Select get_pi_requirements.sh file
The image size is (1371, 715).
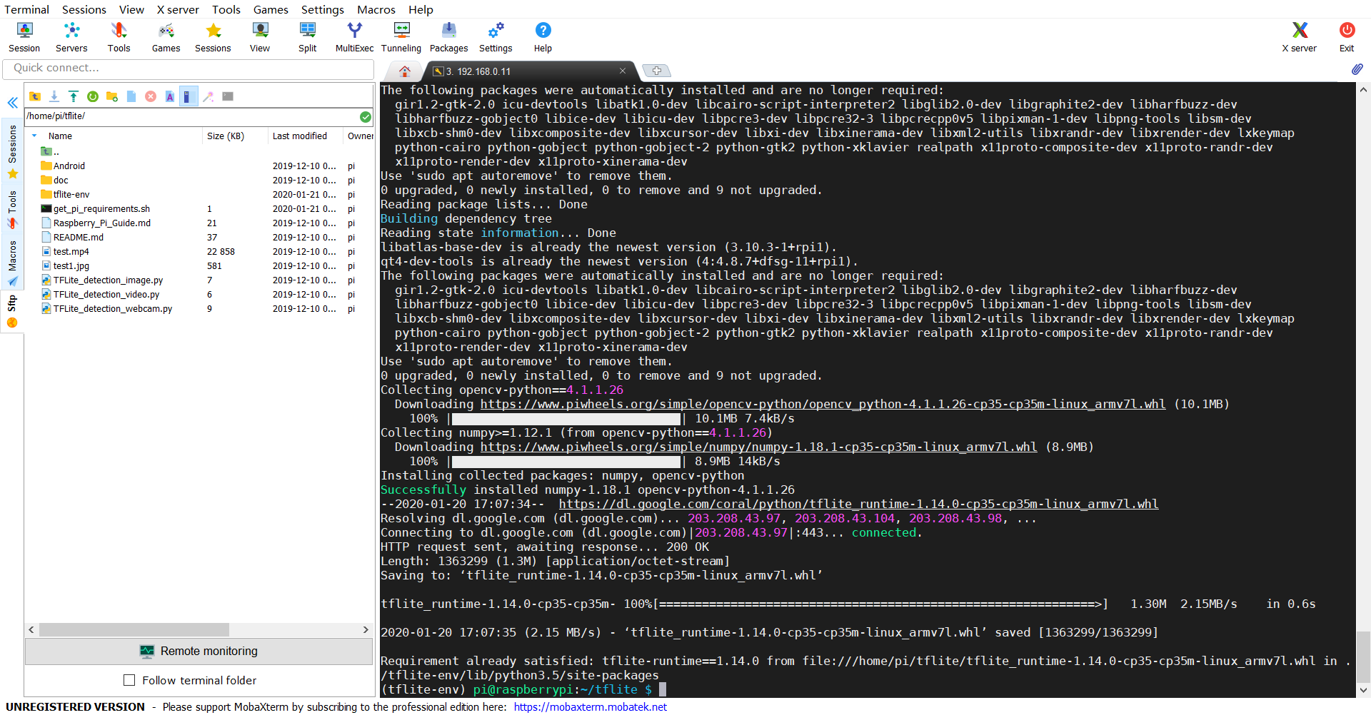[101, 208]
